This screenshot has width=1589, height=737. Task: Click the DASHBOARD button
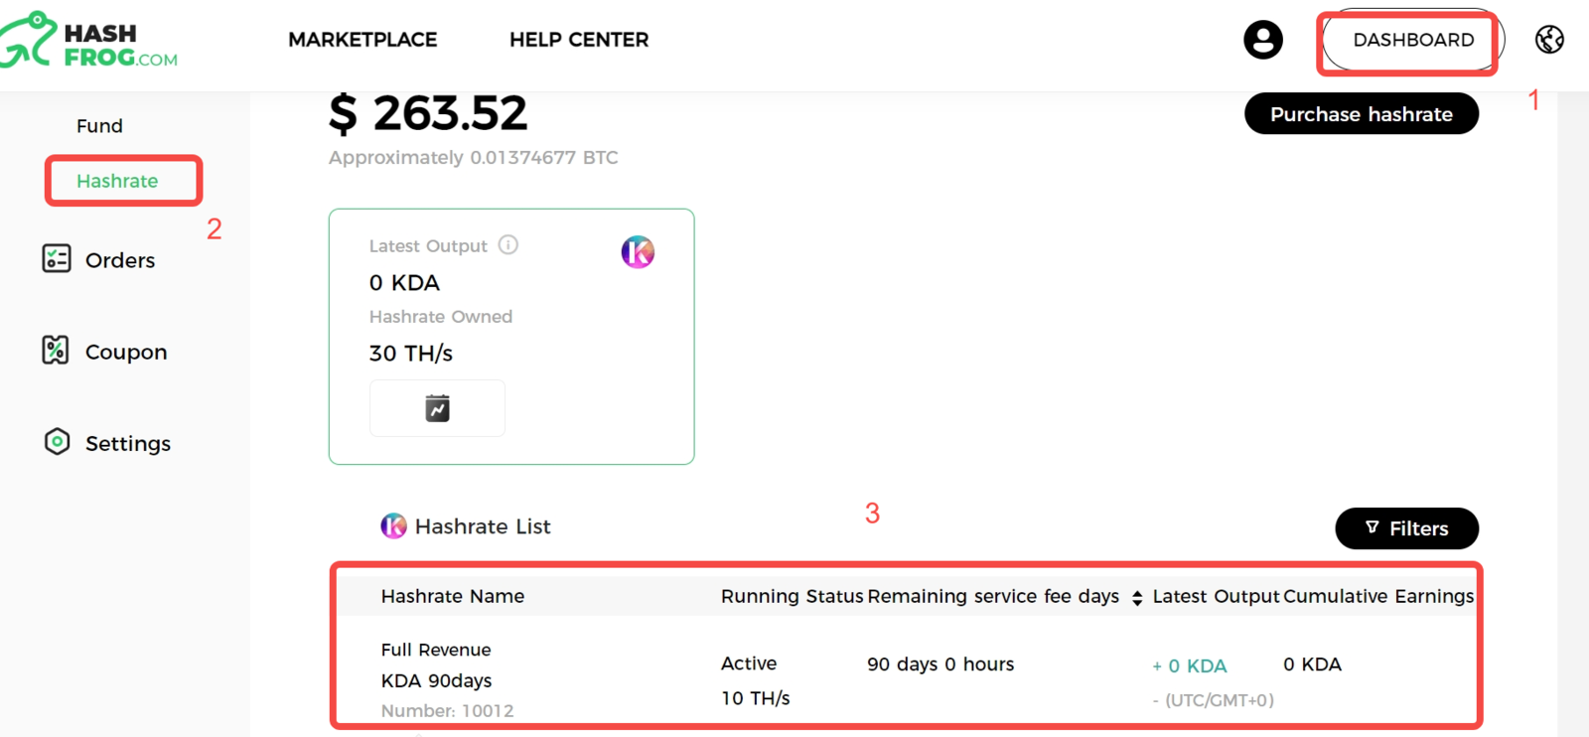pos(1413,40)
